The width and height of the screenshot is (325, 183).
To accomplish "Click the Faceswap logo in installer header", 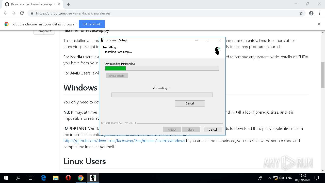I will [x=218, y=51].
